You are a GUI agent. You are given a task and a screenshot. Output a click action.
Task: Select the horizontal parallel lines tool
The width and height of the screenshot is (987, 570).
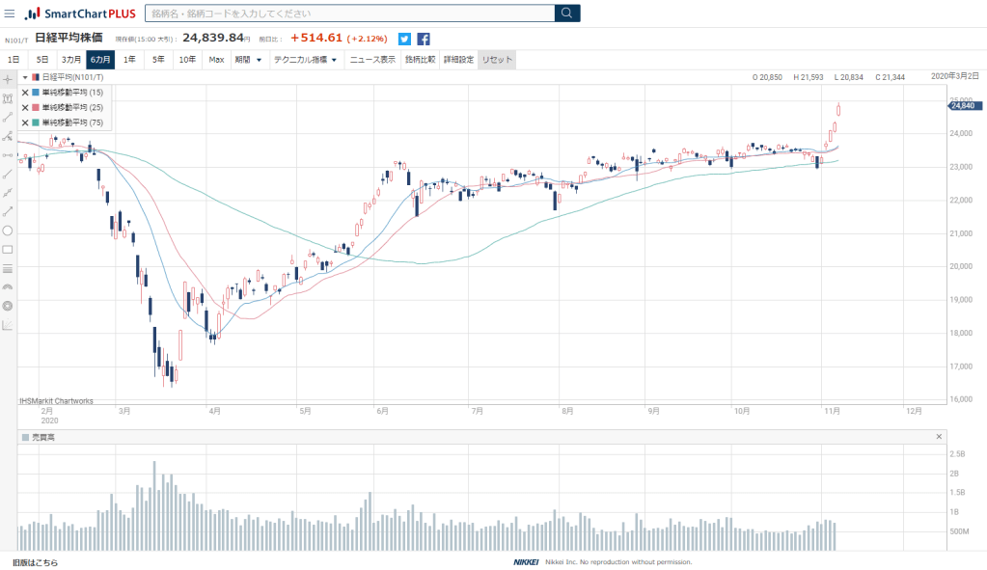point(8,268)
